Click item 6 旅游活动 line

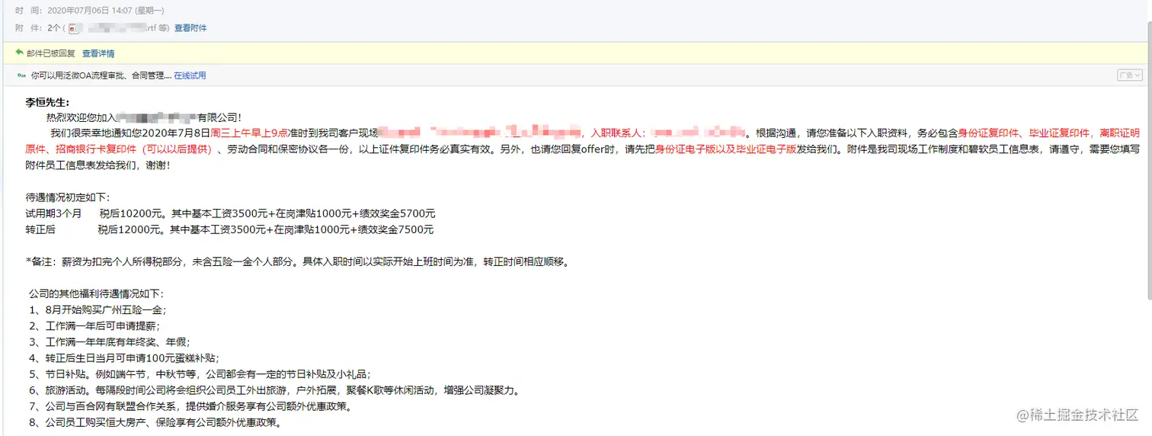point(276,390)
